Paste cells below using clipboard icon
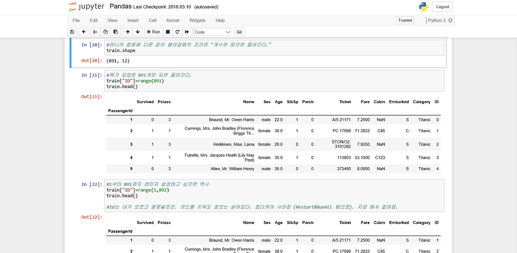 116,32
